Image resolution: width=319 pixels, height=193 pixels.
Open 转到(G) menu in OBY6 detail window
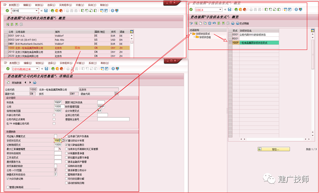pos(40,63)
